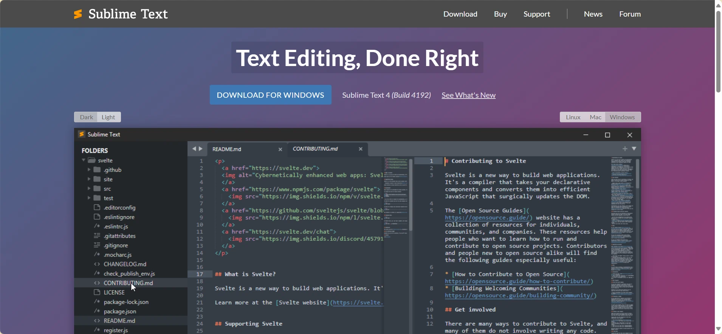Image resolution: width=722 pixels, height=334 pixels.
Task: Expand the src folder
Action: click(89, 188)
